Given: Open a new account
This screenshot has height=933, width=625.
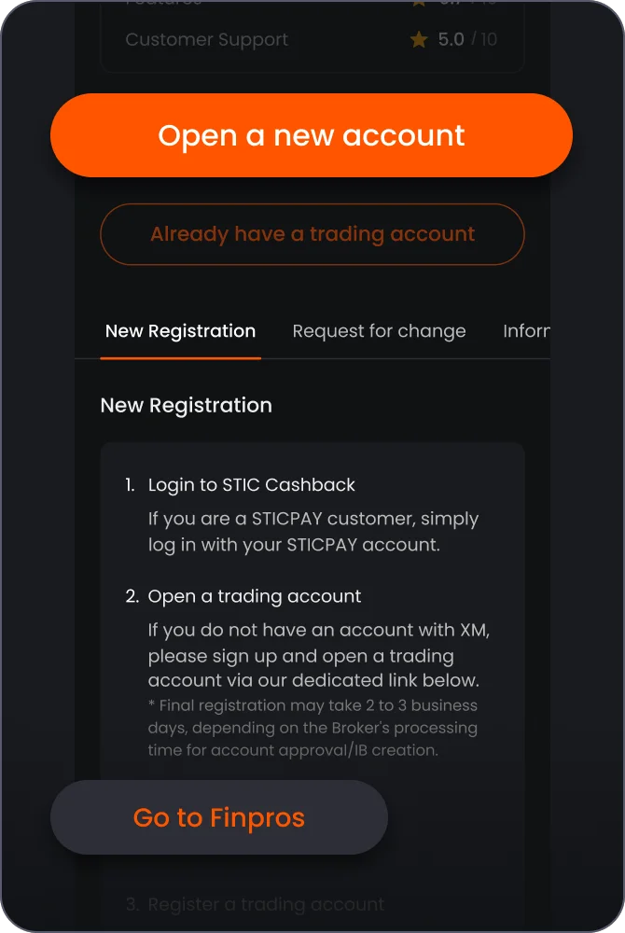Looking at the screenshot, I should point(312,135).
